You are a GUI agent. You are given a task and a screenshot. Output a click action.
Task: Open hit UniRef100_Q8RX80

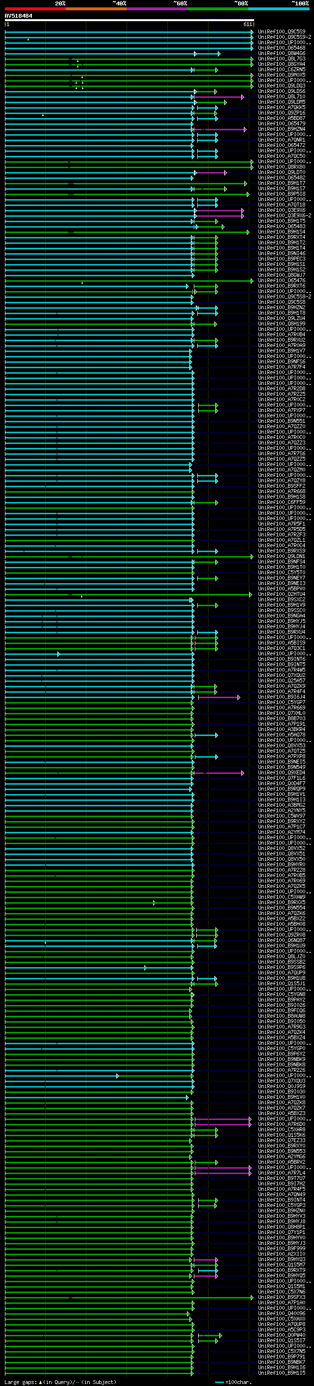click(x=282, y=167)
